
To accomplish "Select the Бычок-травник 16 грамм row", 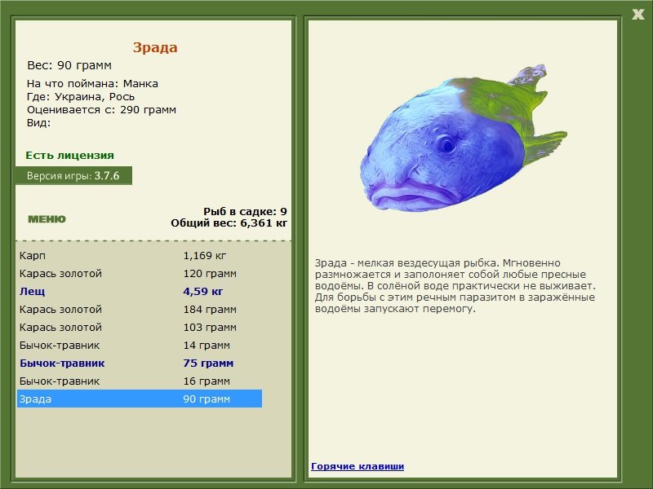I will [139, 381].
